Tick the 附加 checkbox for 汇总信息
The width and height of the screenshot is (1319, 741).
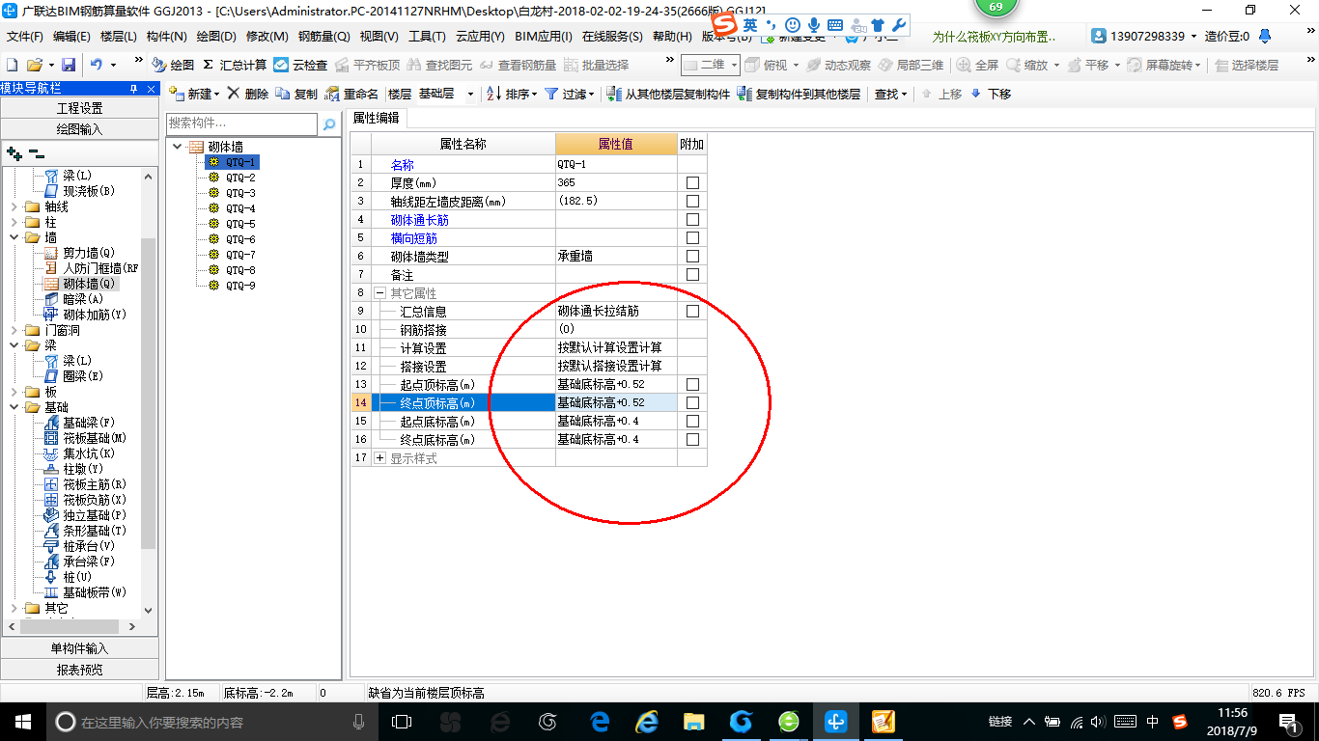pos(692,311)
